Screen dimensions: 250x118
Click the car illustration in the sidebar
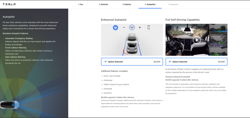(x=10, y=104)
